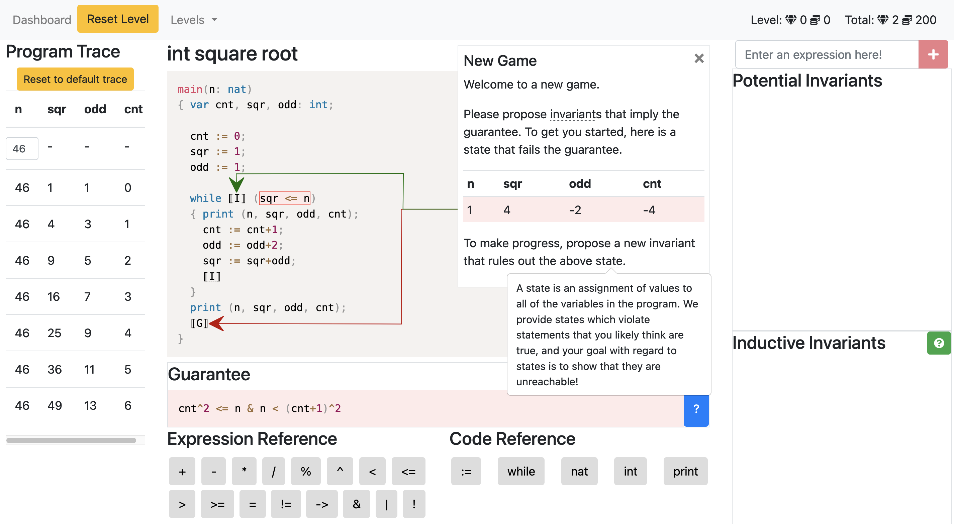
Task: Click Reset to default trace
Action: pyautogui.click(x=75, y=79)
